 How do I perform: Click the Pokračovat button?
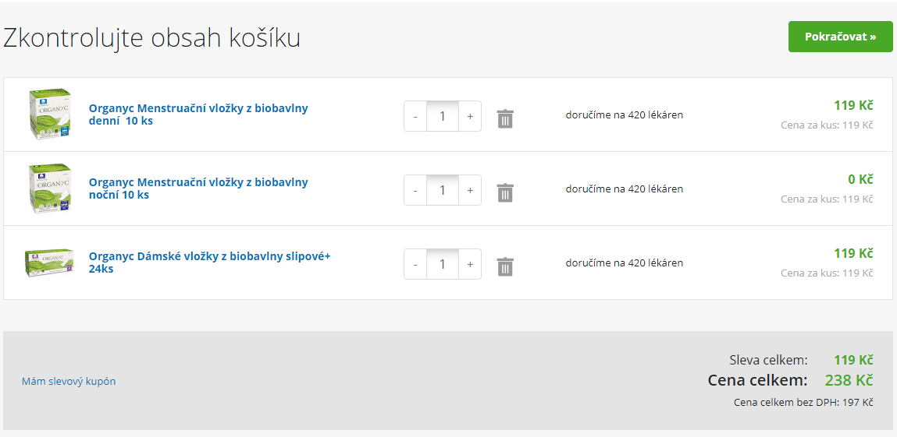840,37
